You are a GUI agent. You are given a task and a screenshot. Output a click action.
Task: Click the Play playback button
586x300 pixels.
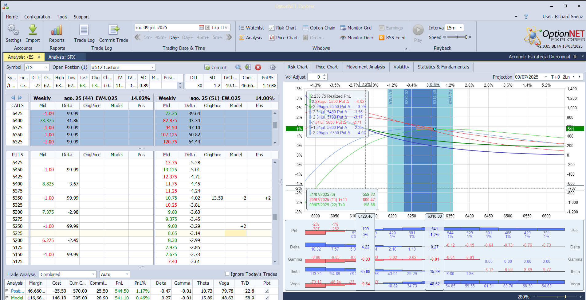(418, 30)
